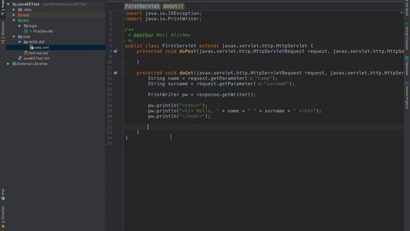Expand the .idea folder
This screenshot has width=410, height=231.
tap(14, 10)
